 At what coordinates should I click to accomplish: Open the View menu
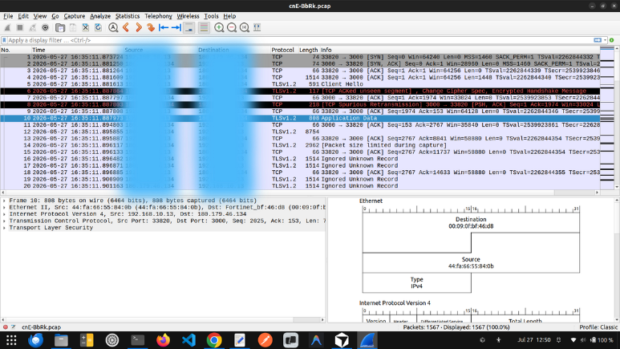40,16
